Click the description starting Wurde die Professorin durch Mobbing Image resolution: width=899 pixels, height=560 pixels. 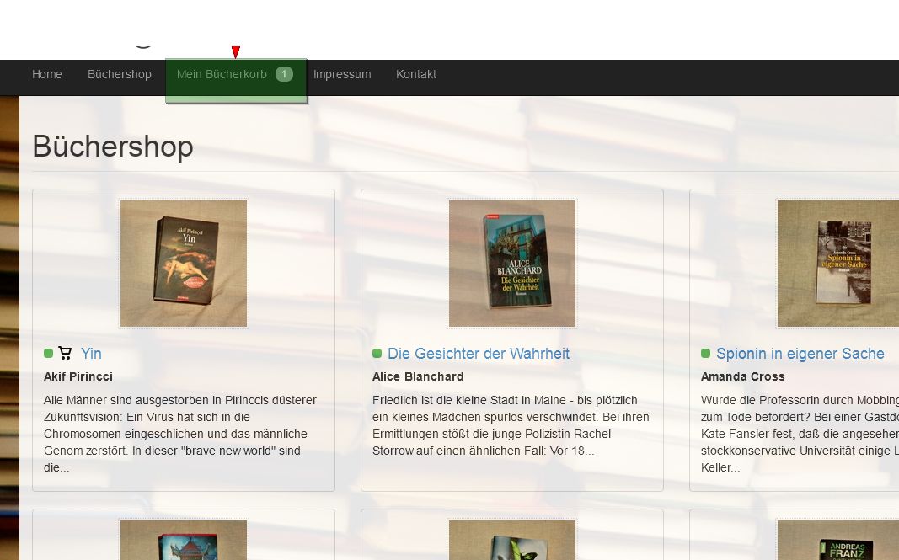click(800, 434)
